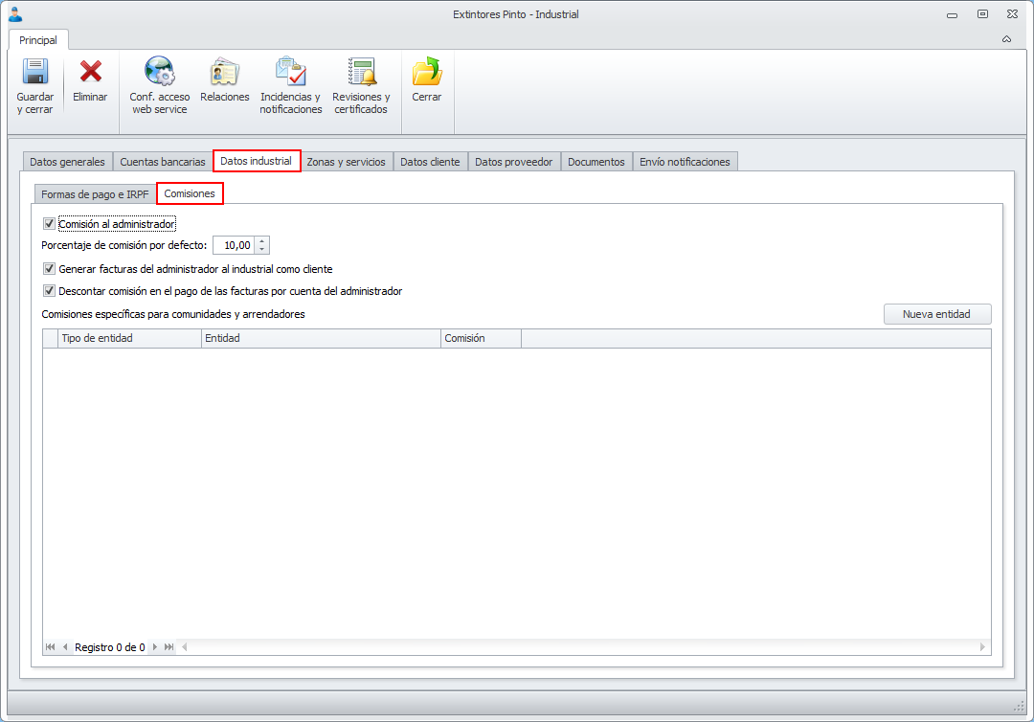
Task: Toggle Comisión al administrador checkbox
Action: [49, 224]
